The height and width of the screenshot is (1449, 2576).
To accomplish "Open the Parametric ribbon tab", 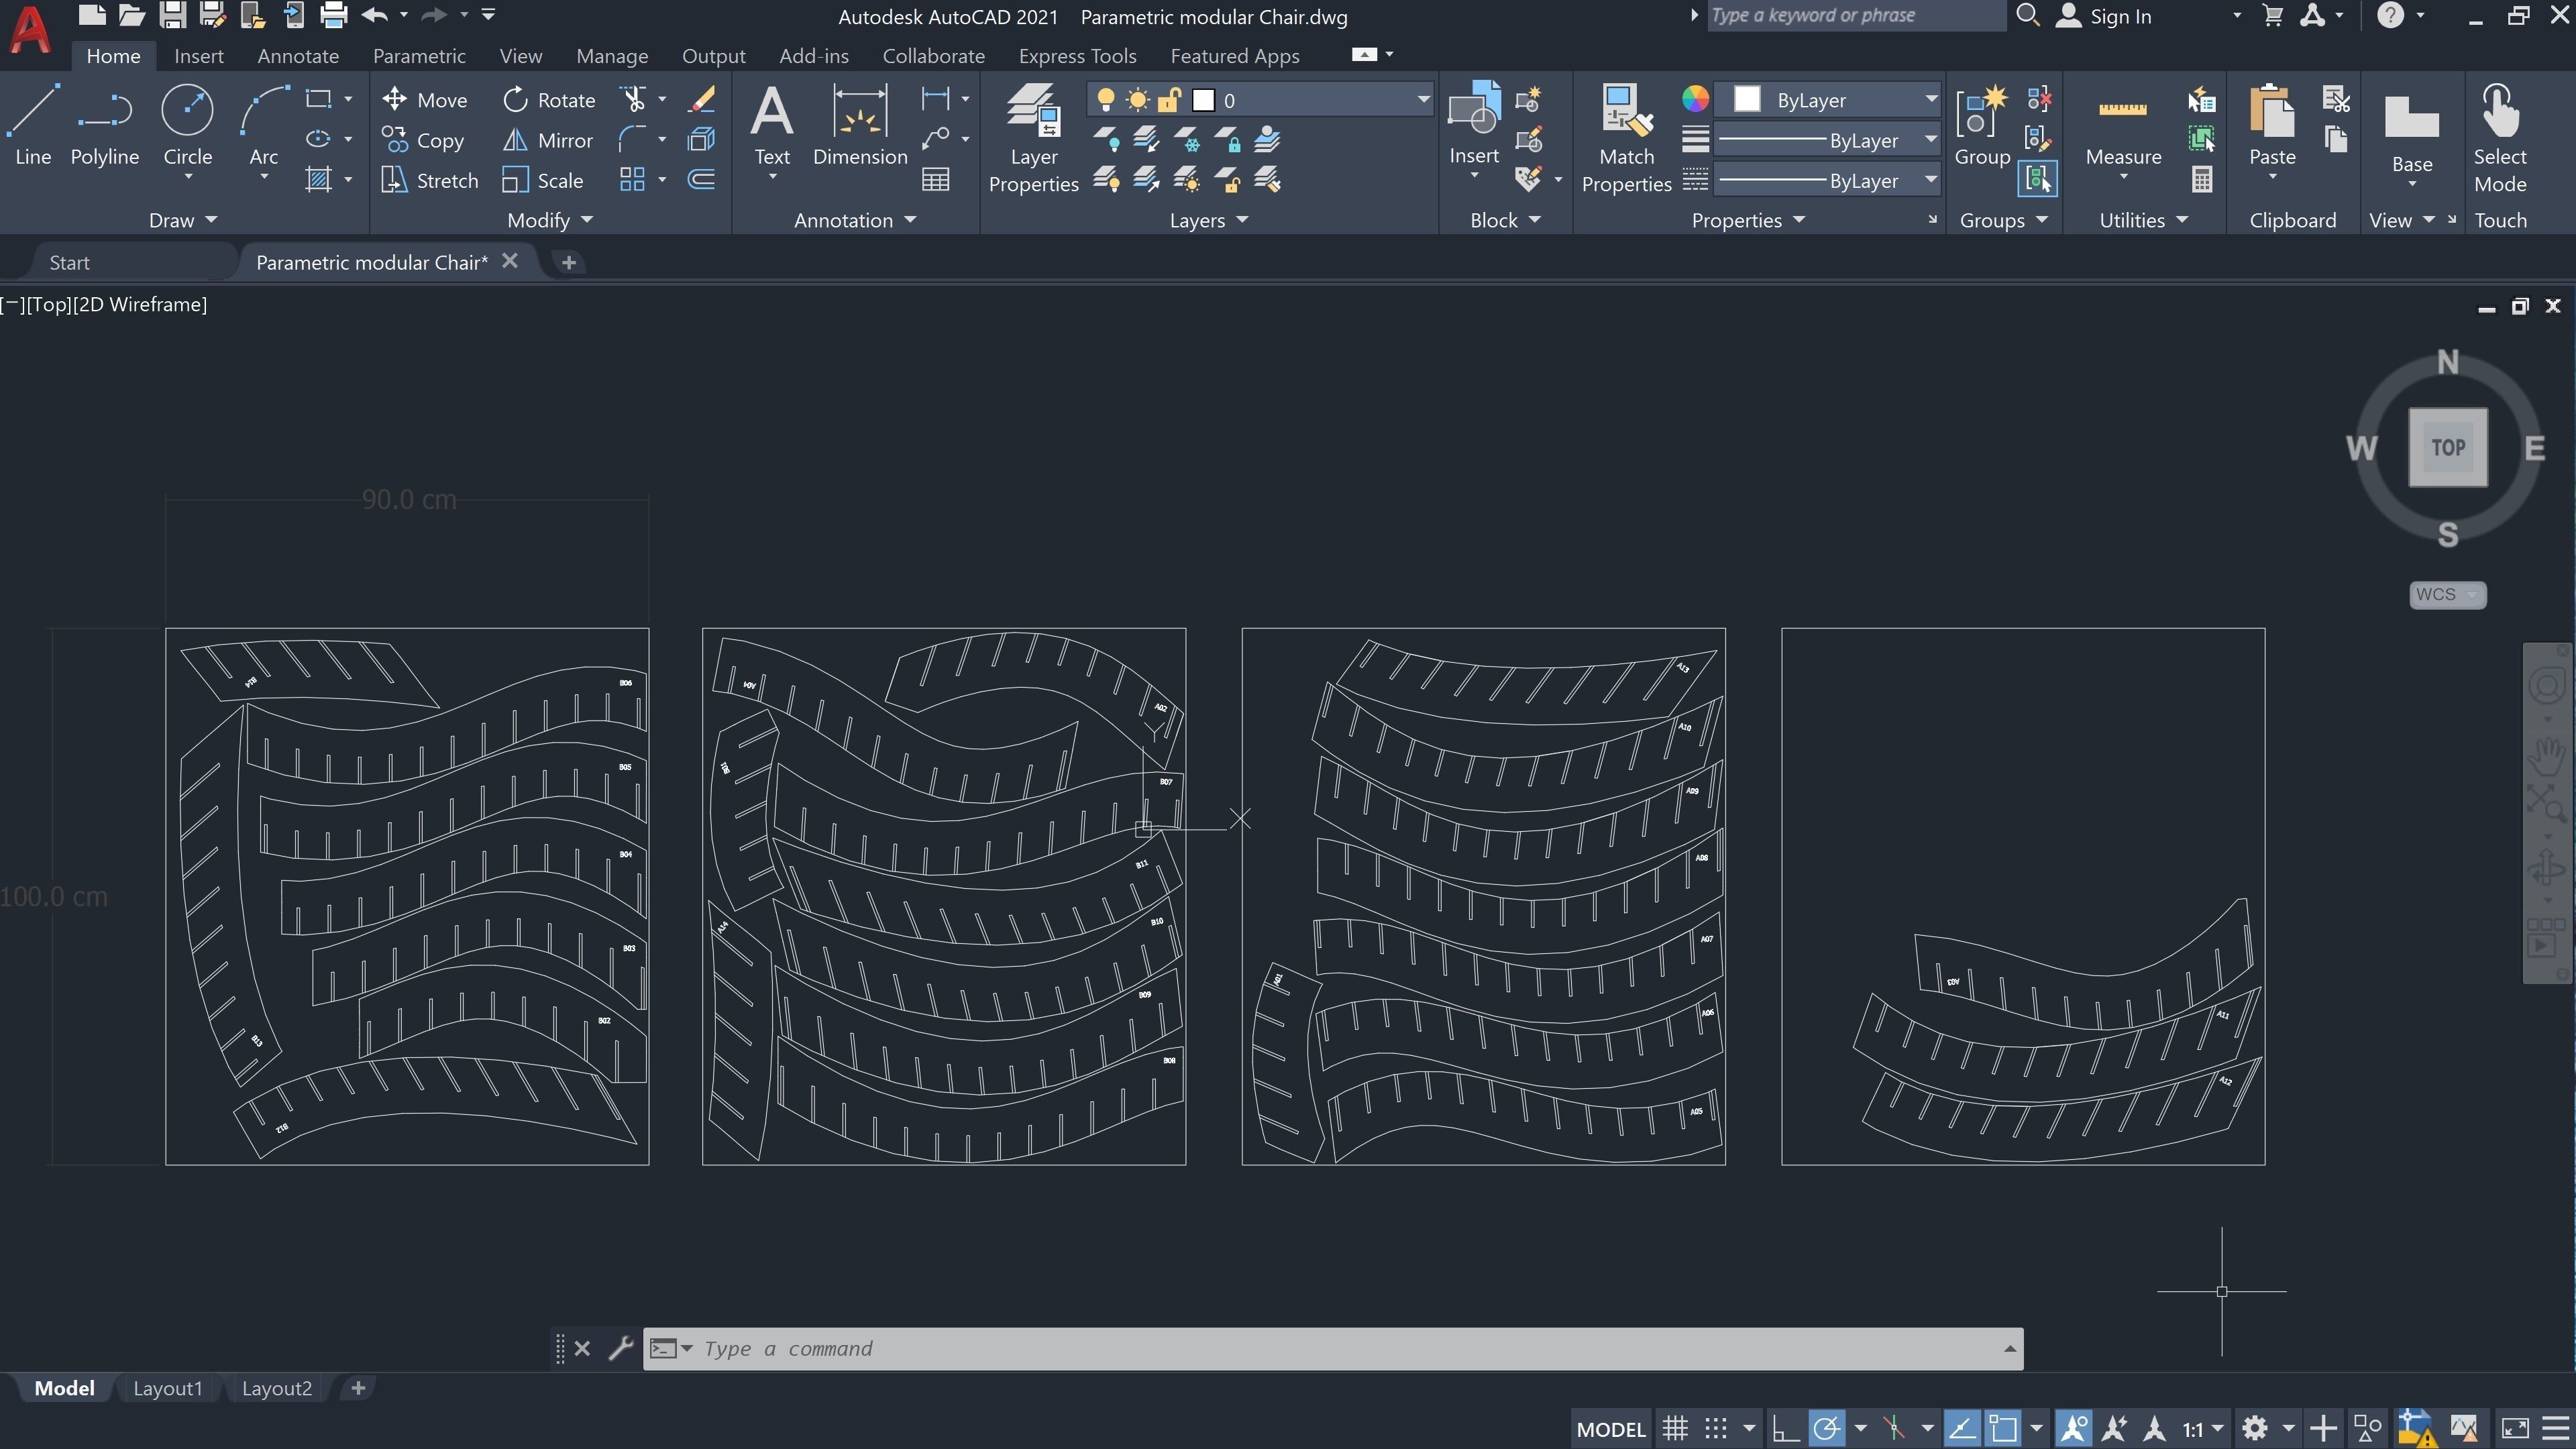I will (x=419, y=56).
